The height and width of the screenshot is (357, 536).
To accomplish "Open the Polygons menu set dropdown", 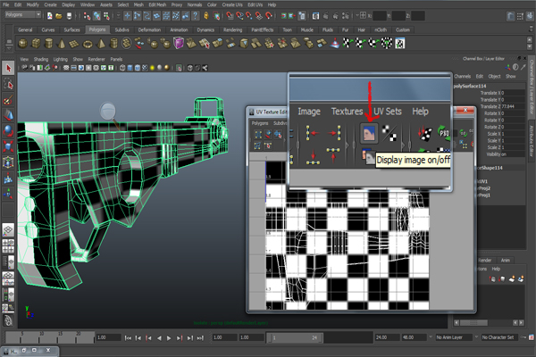I will [x=23, y=14].
